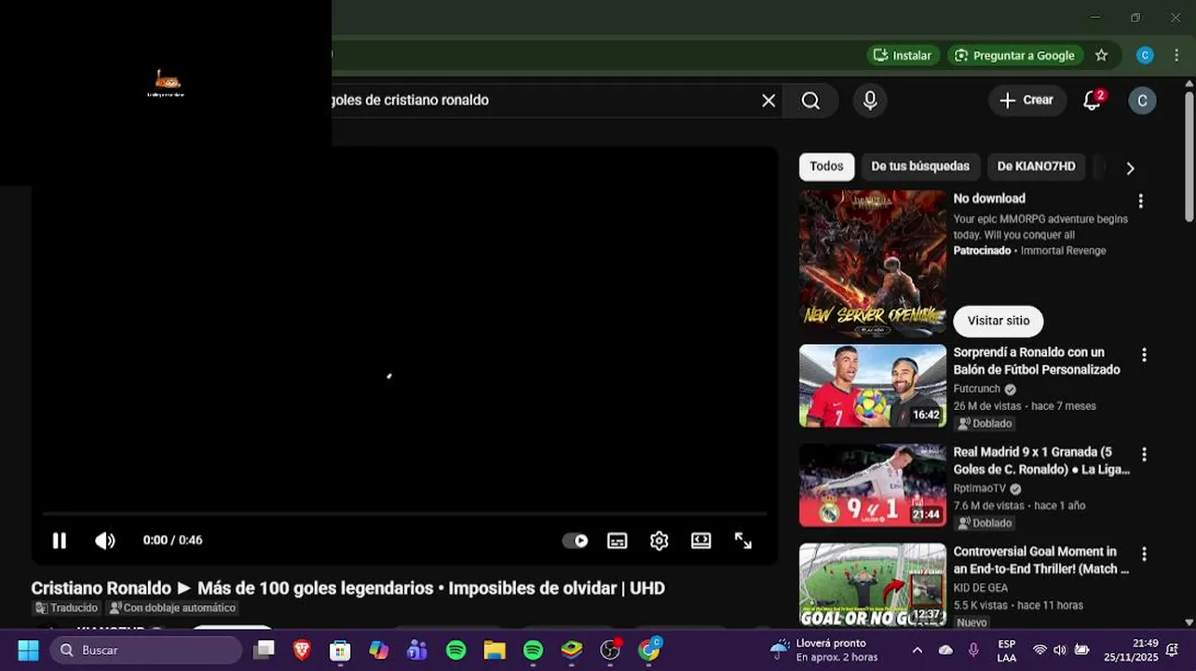Screen dimensions: 1196x671
Task: Open options for Sorprendí a Ronaldo video
Action: 1144,355
